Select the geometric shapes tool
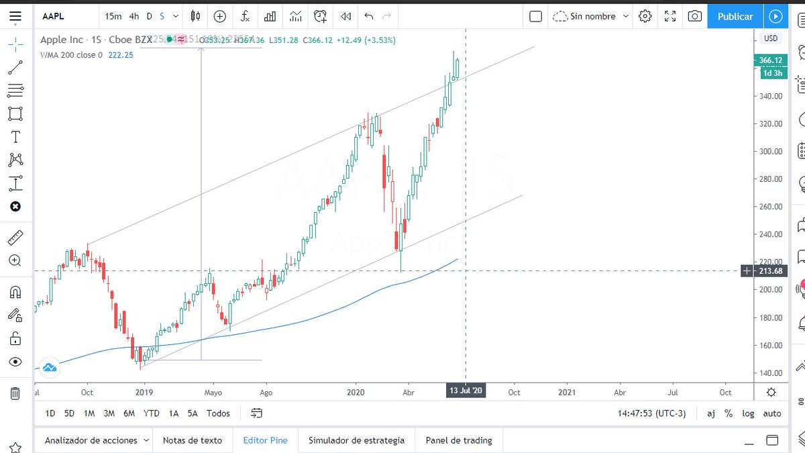805x453 pixels. [15, 113]
